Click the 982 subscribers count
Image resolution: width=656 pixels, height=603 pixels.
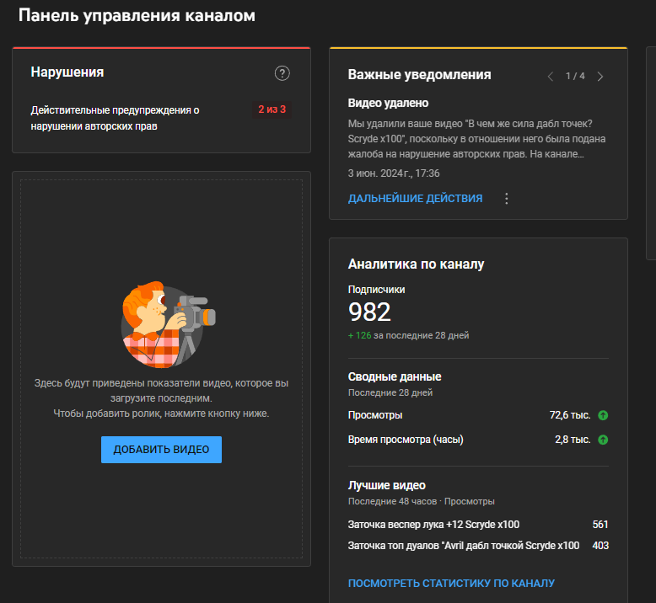369,312
